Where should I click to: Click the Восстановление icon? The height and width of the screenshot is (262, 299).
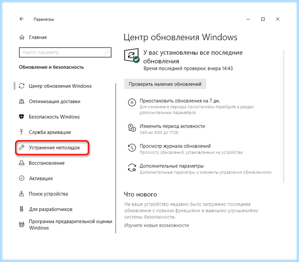[x=21, y=163]
